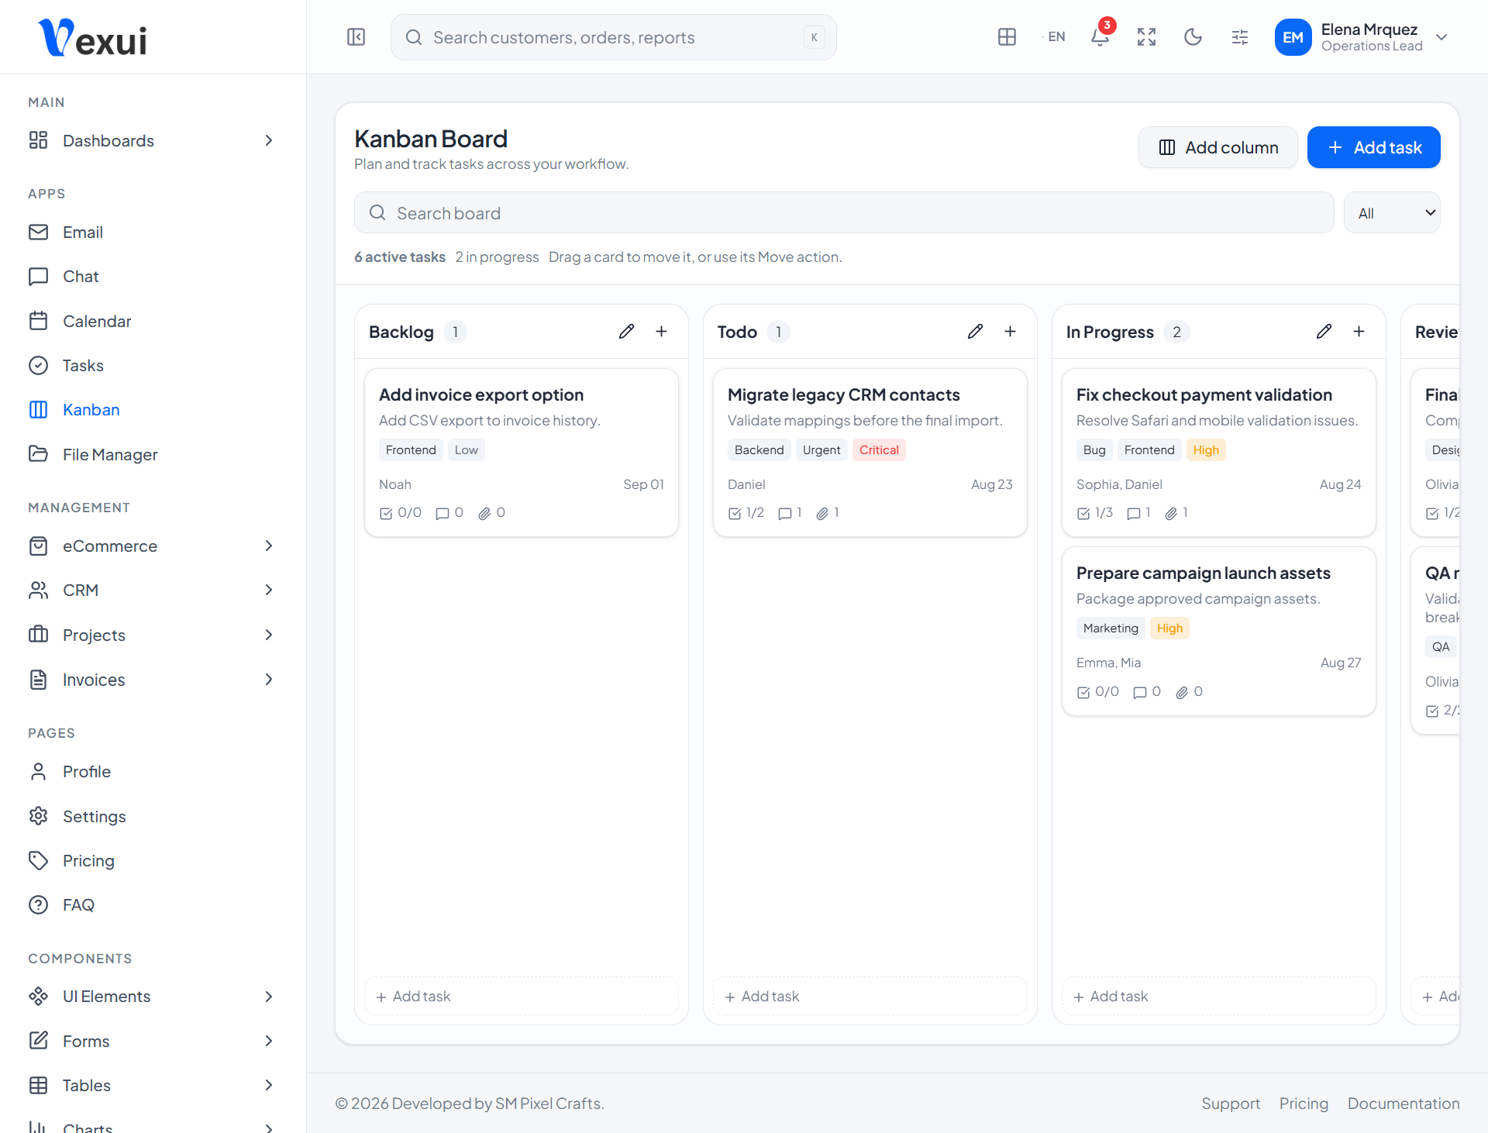Switch language using the EN selector
The image size is (1488, 1133).
(1056, 37)
